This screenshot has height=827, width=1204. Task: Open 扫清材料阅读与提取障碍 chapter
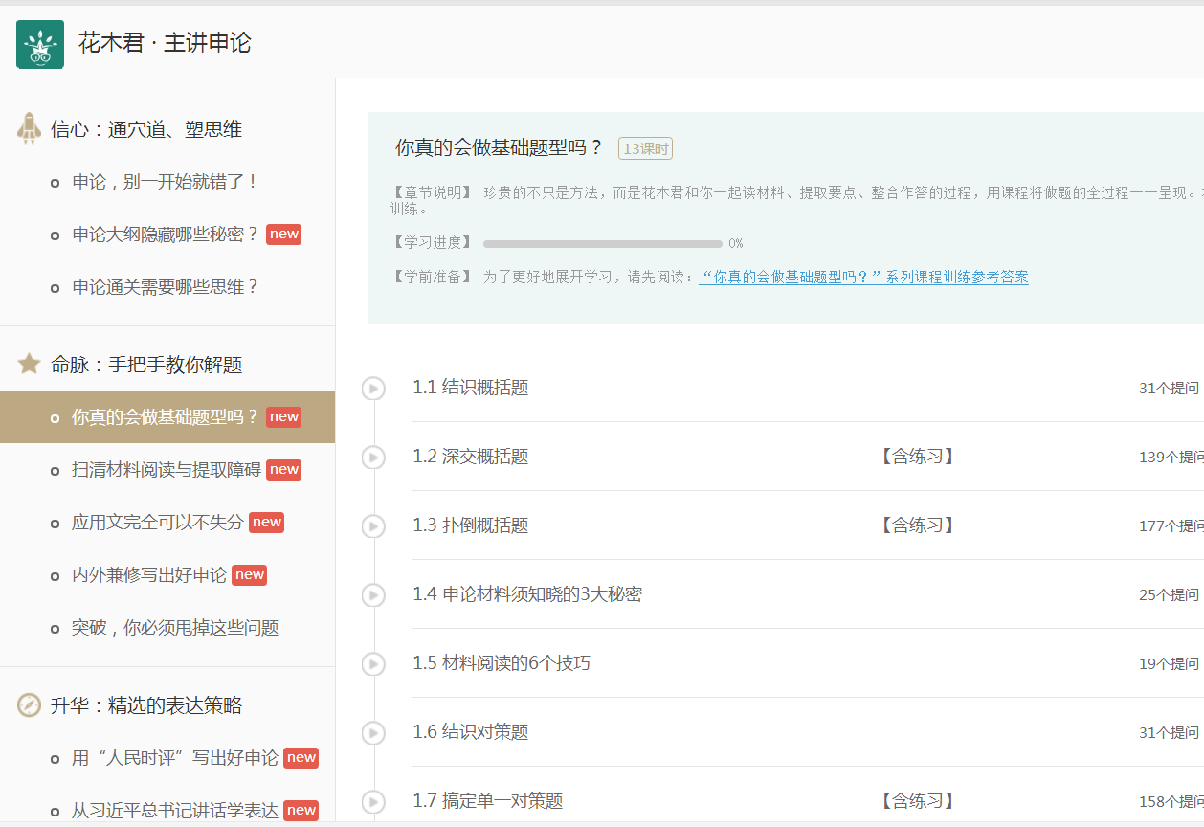[x=167, y=470]
